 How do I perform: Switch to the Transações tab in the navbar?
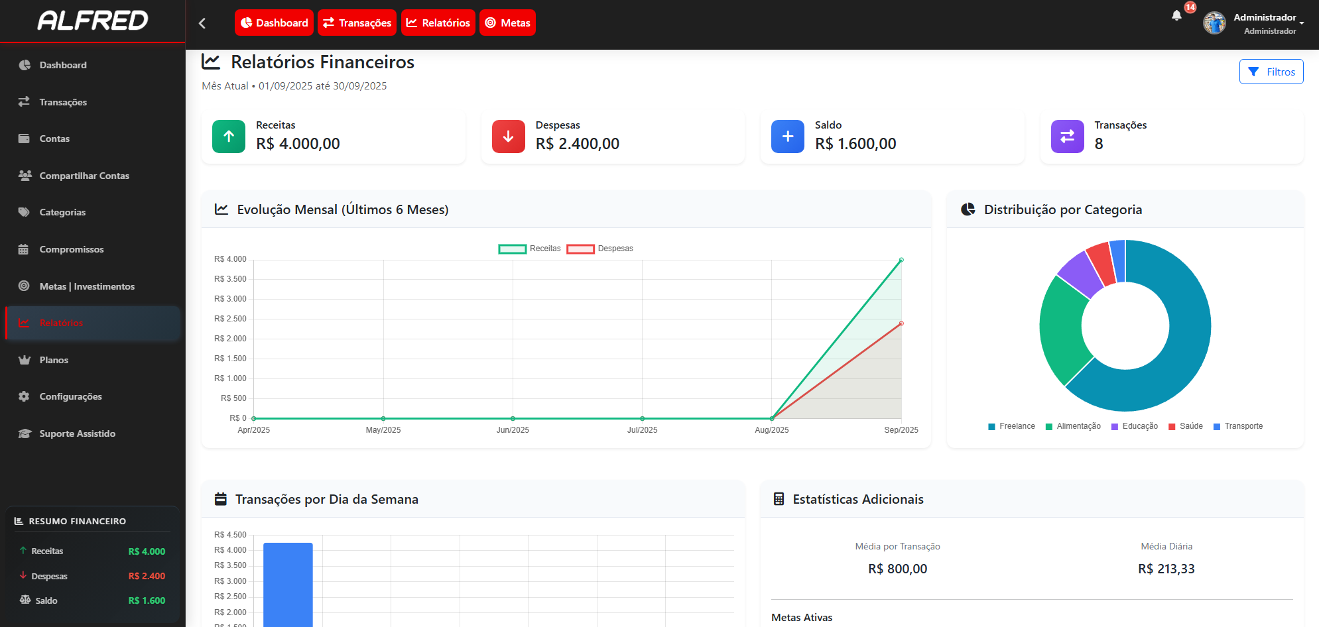coord(357,22)
